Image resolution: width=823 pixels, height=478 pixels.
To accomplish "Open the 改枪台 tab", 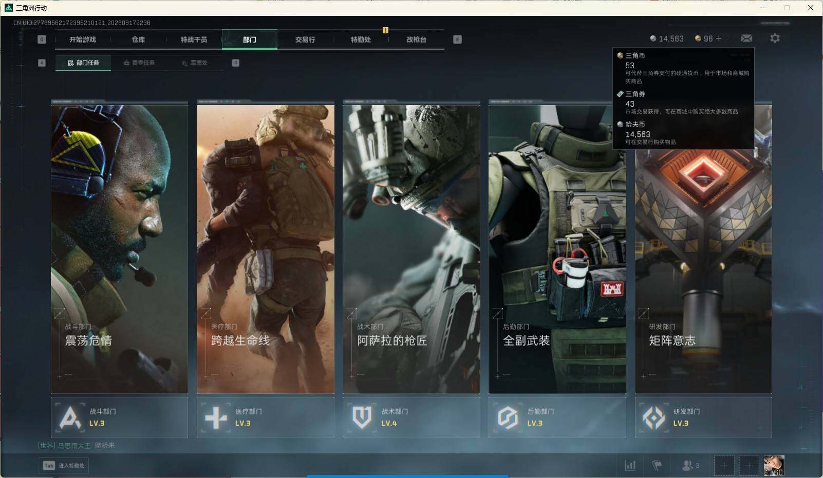I will (416, 39).
